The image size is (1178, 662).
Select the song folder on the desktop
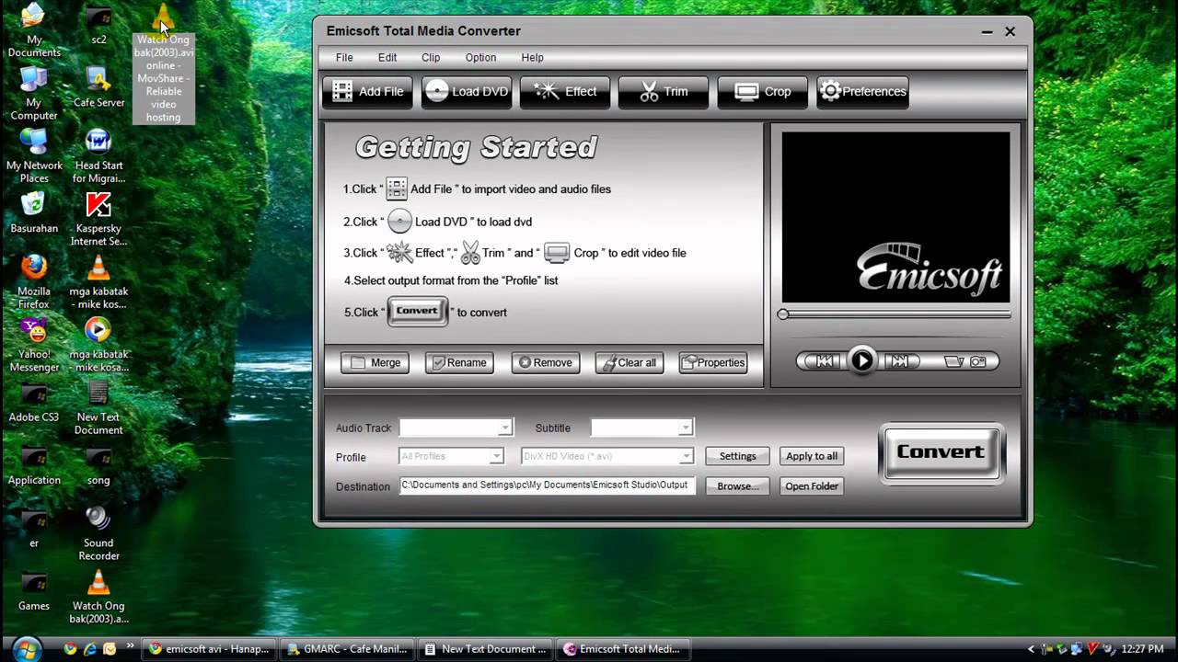[98, 466]
